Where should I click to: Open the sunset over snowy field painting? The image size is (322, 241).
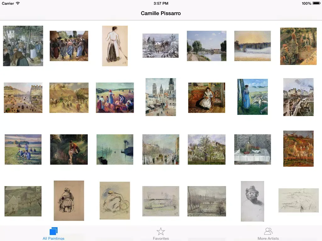[253, 46]
